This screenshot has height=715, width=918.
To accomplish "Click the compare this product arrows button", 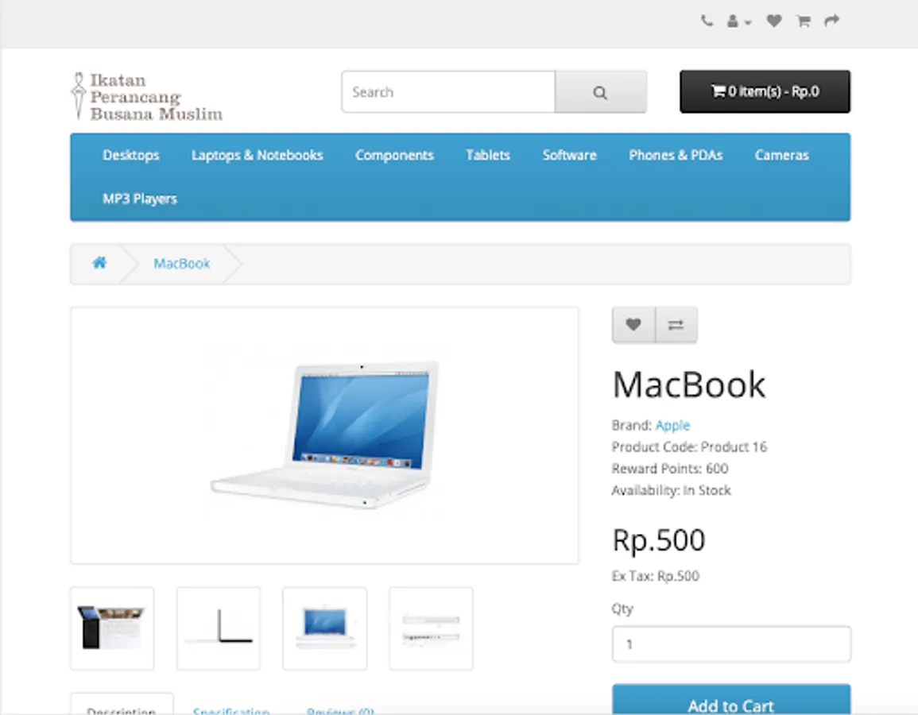I will 676,325.
